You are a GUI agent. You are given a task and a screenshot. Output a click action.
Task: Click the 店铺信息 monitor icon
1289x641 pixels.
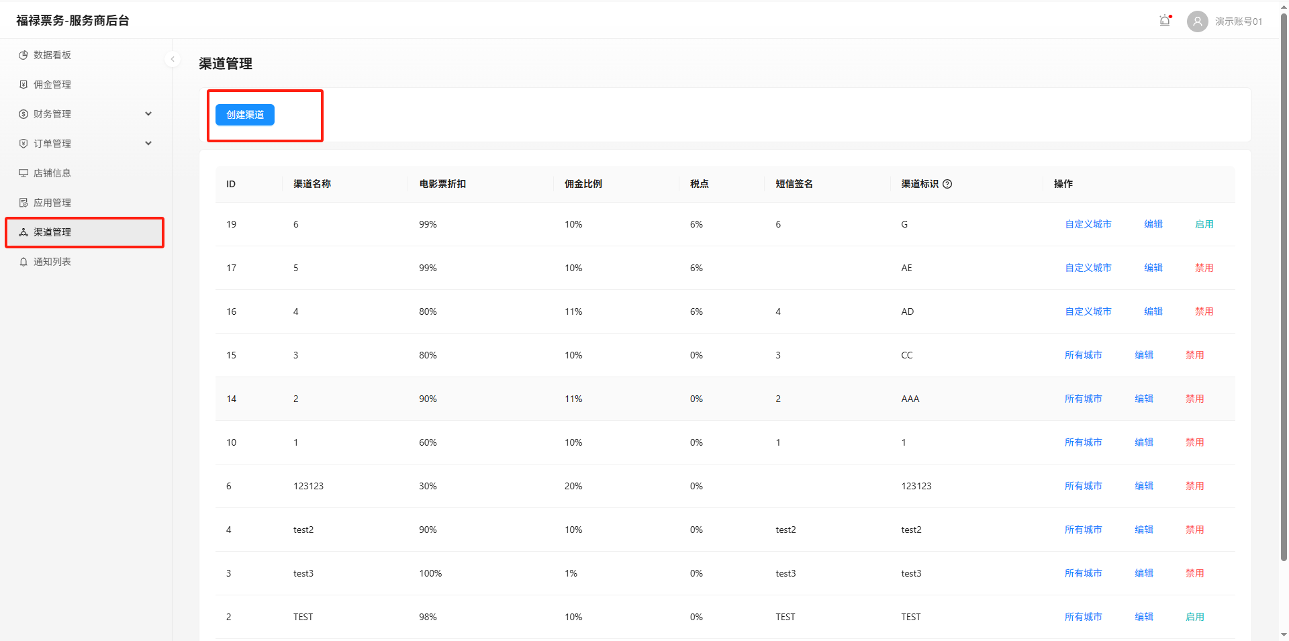click(x=23, y=173)
